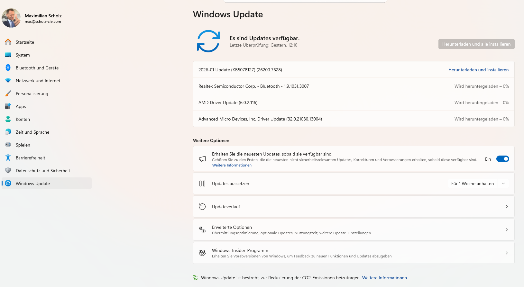Click the megaphone icon for newest updates

(202, 159)
